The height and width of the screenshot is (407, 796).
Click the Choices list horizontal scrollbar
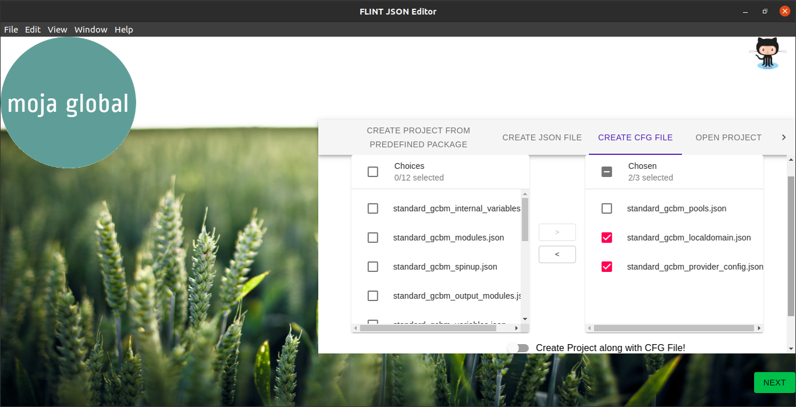pyautogui.click(x=428, y=328)
